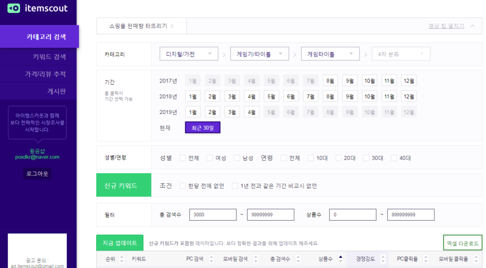
Task: Click the 상품수 minimum field
Action: click(352, 214)
